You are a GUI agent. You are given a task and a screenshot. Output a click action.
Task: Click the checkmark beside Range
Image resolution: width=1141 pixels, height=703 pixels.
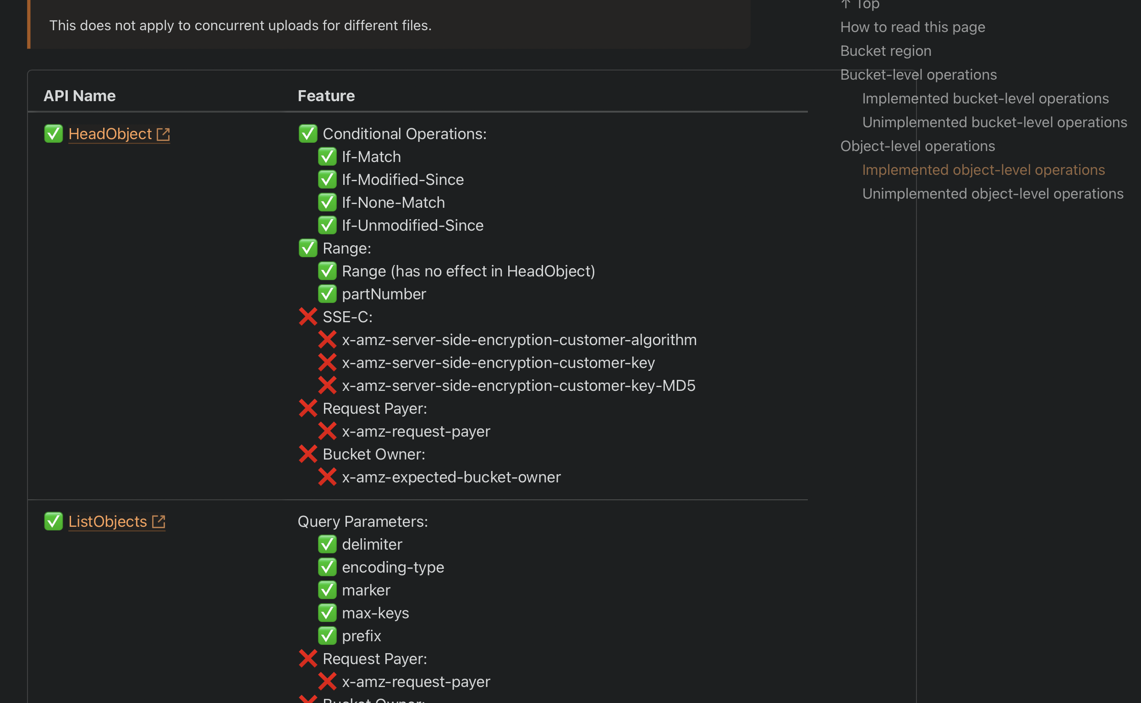click(308, 248)
